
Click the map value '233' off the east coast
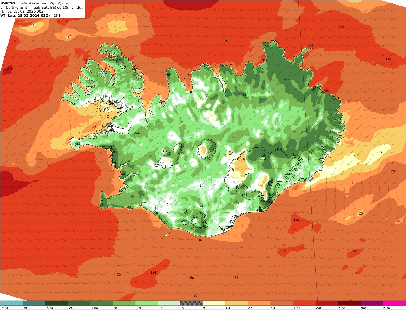pyautogui.click(x=326, y=91)
